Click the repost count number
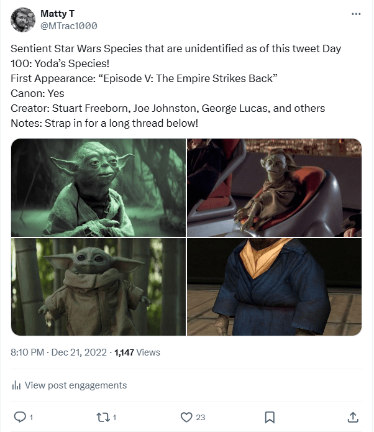The height and width of the screenshot is (432, 374). (x=115, y=417)
